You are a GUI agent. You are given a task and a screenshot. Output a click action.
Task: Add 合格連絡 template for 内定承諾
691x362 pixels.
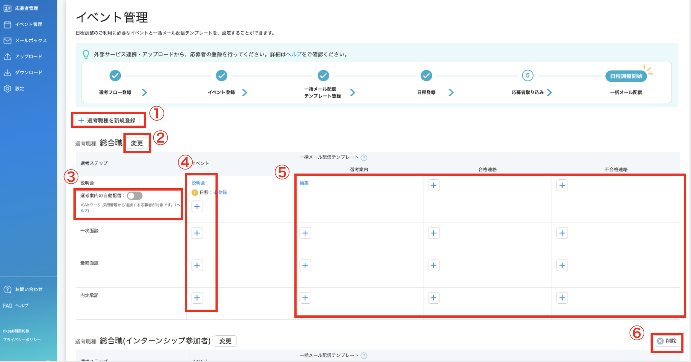(434, 298)
